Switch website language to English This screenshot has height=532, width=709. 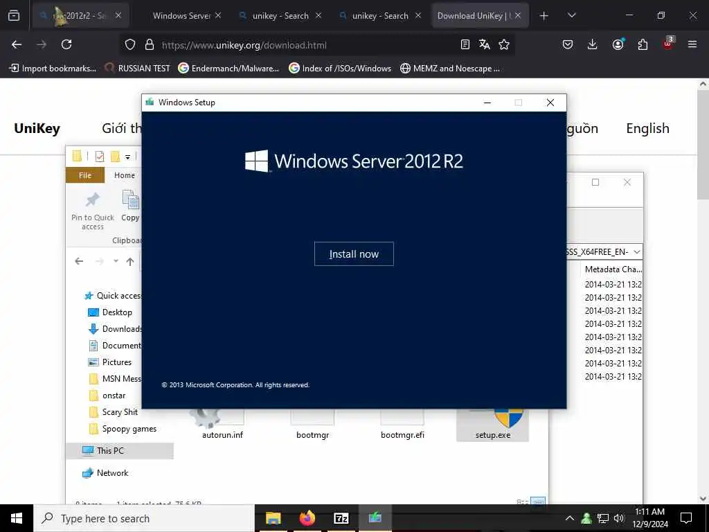(647, 128)
